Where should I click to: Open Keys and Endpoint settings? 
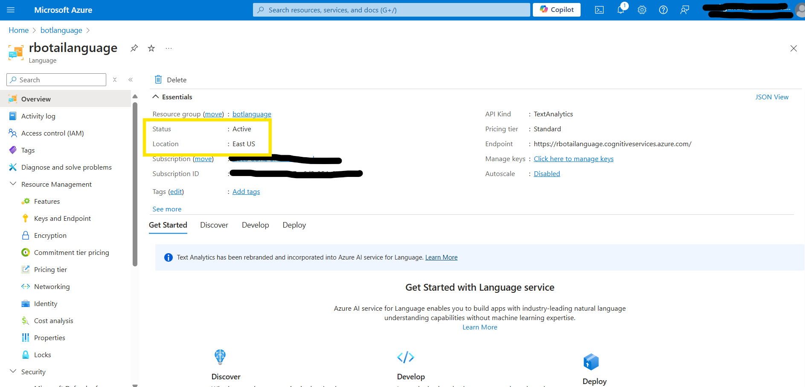(62, 218)
